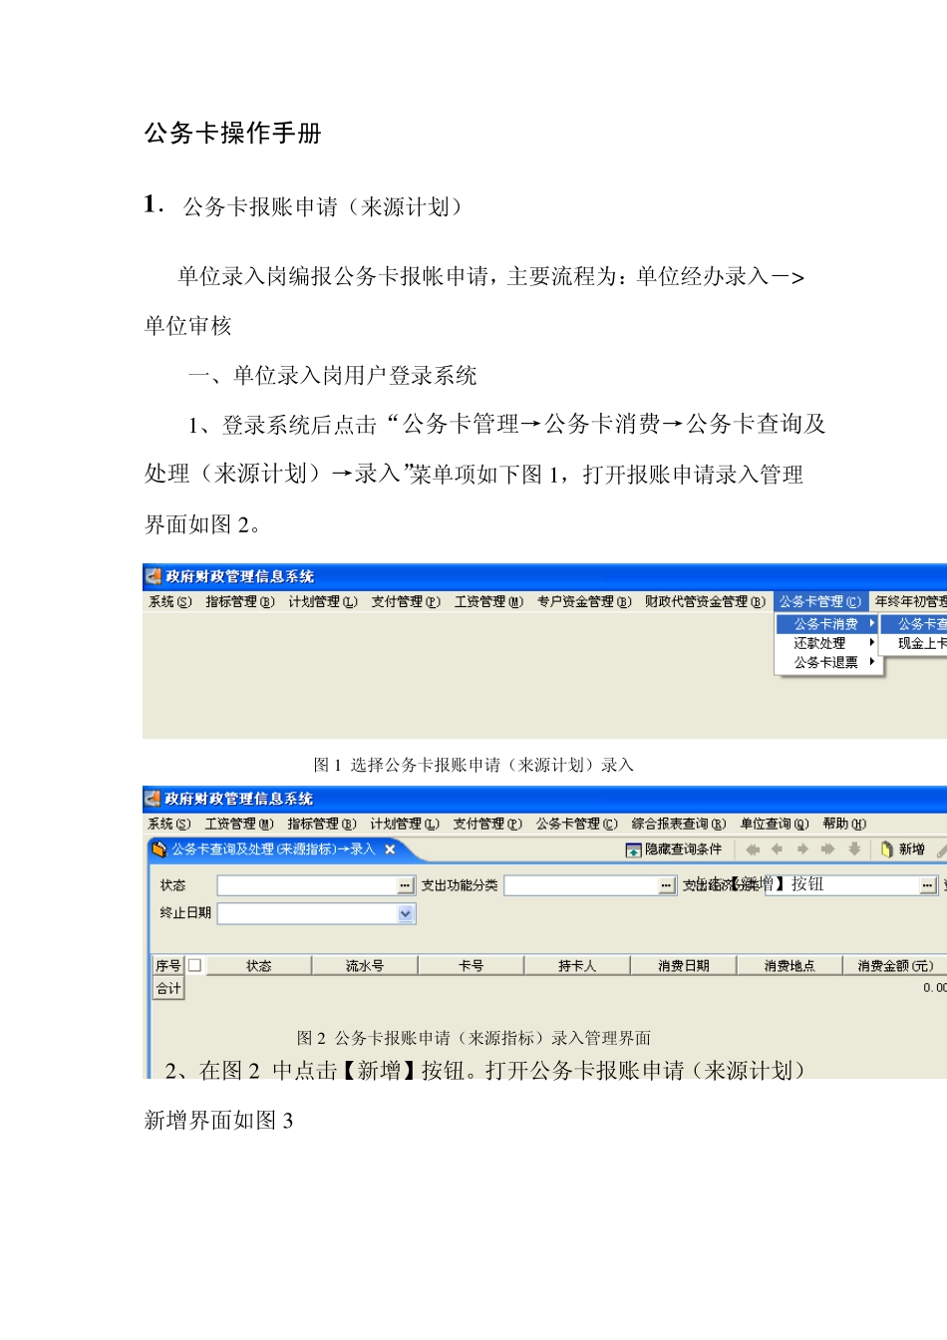Open 支付管理(P) menu in figure 1

[406, 602]
